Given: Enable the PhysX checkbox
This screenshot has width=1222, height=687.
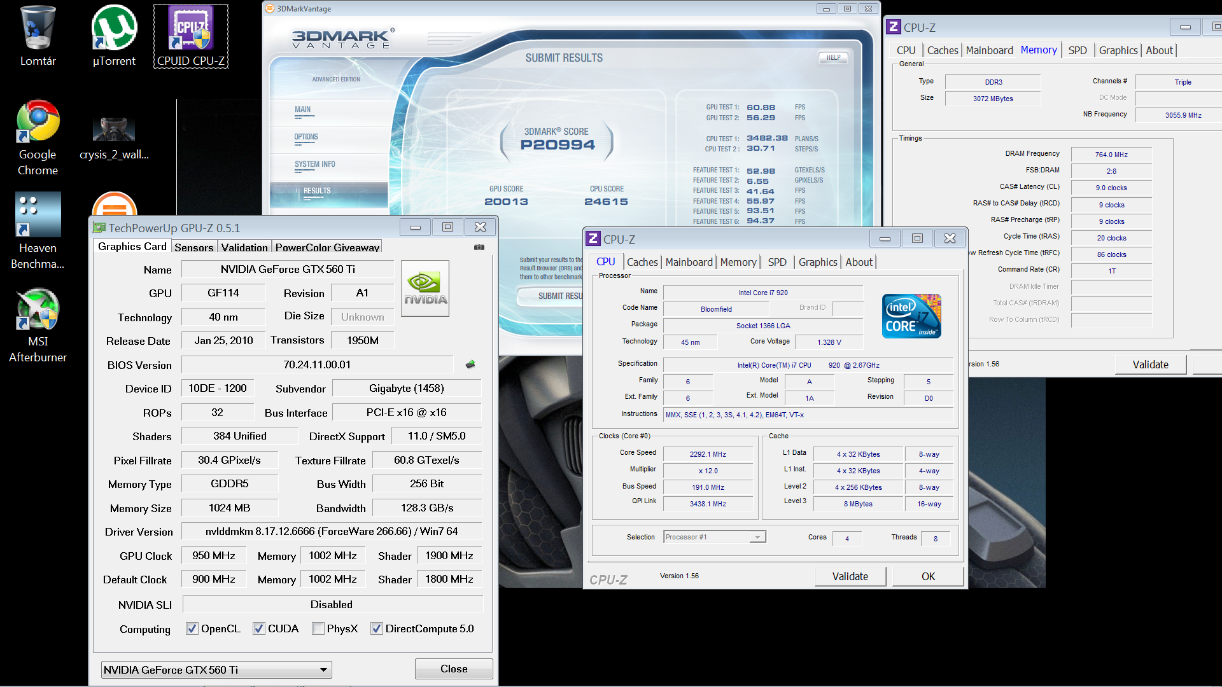Looking at the screenshot, I should pyautogui.click(x=318, y=628).
